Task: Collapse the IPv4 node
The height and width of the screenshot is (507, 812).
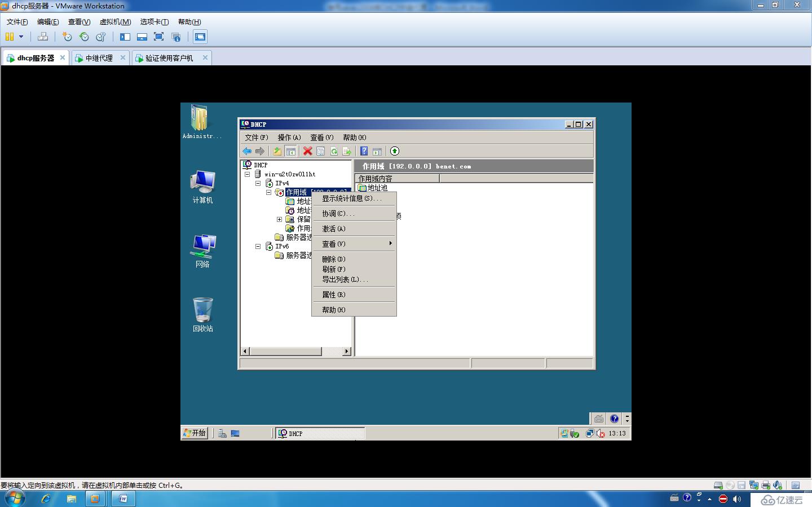Action: [258, 183]
